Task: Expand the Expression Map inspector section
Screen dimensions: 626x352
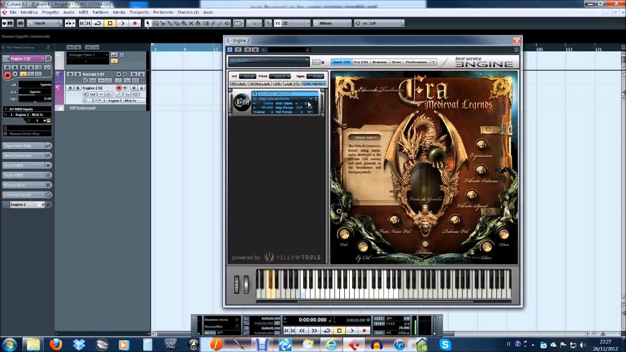Action: [27, 146]
